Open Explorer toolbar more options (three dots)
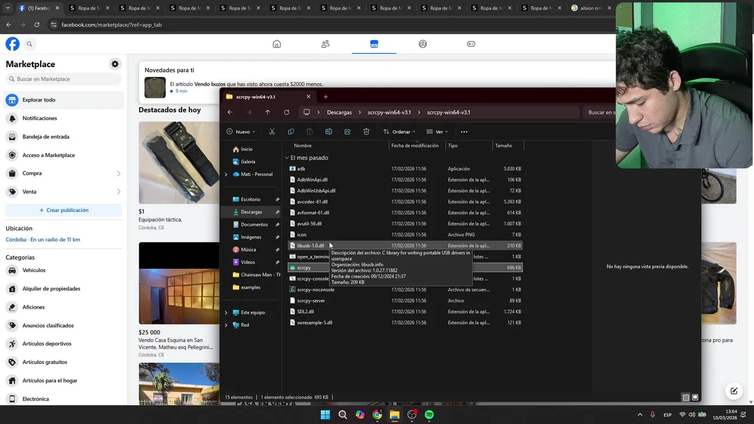 (x=464, y=132)
